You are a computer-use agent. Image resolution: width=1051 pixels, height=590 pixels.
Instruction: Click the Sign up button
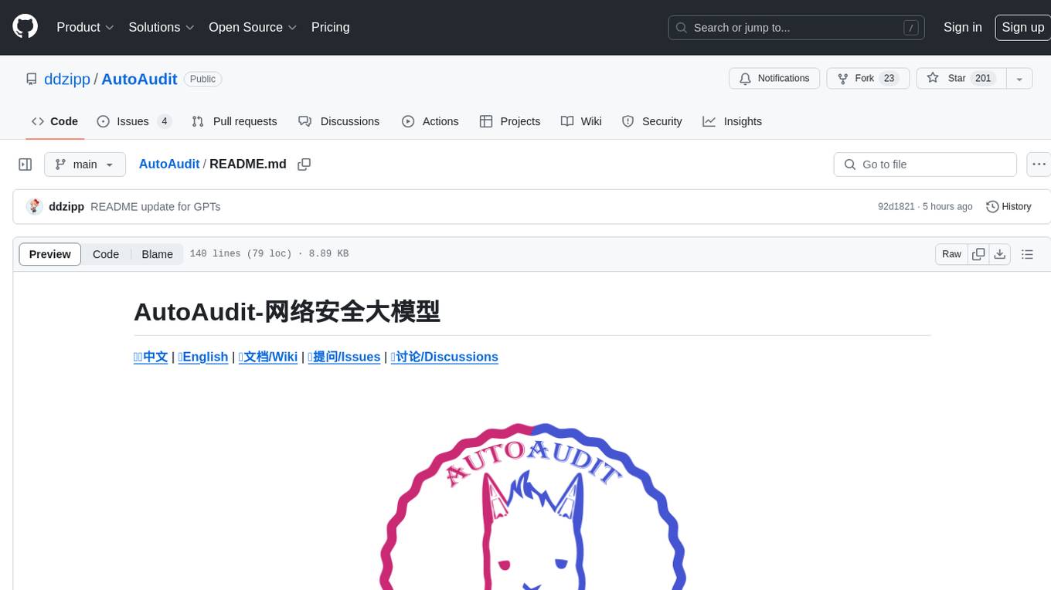click(1022, 27)
